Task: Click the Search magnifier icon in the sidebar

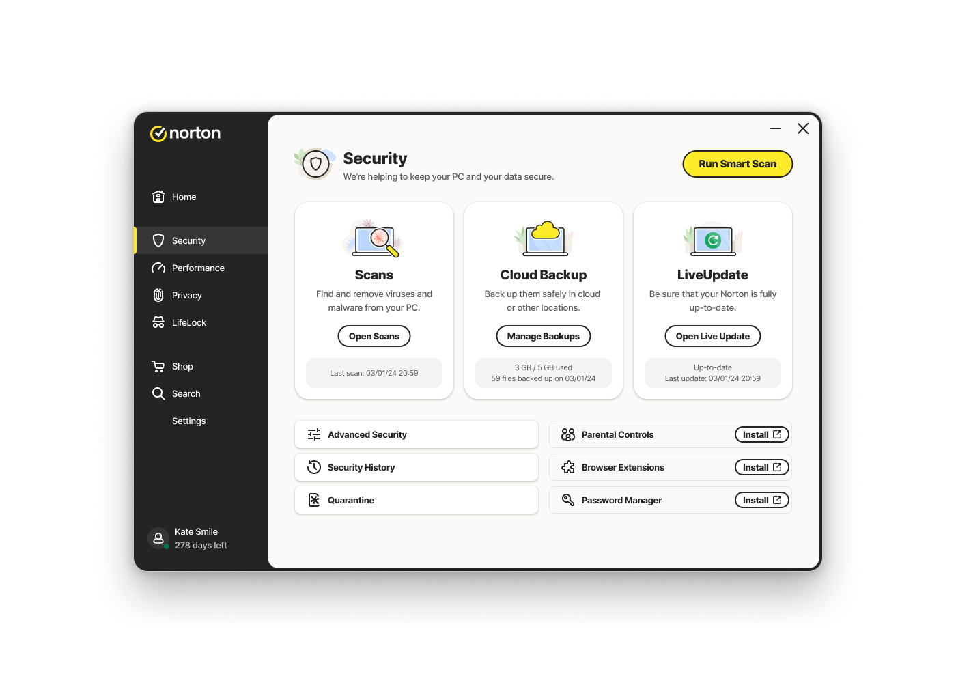Action: coord(158,393)
